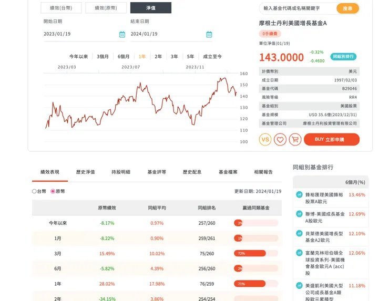Add fund to shopping cart icon
The image size is (389, 301).
[x=295, y=140]
